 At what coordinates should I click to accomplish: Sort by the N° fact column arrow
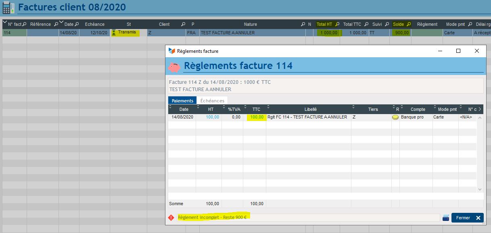click(x=5, y=22)
